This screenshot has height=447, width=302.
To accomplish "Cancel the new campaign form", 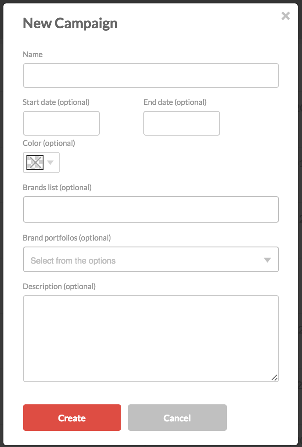I will click(177, 418).
